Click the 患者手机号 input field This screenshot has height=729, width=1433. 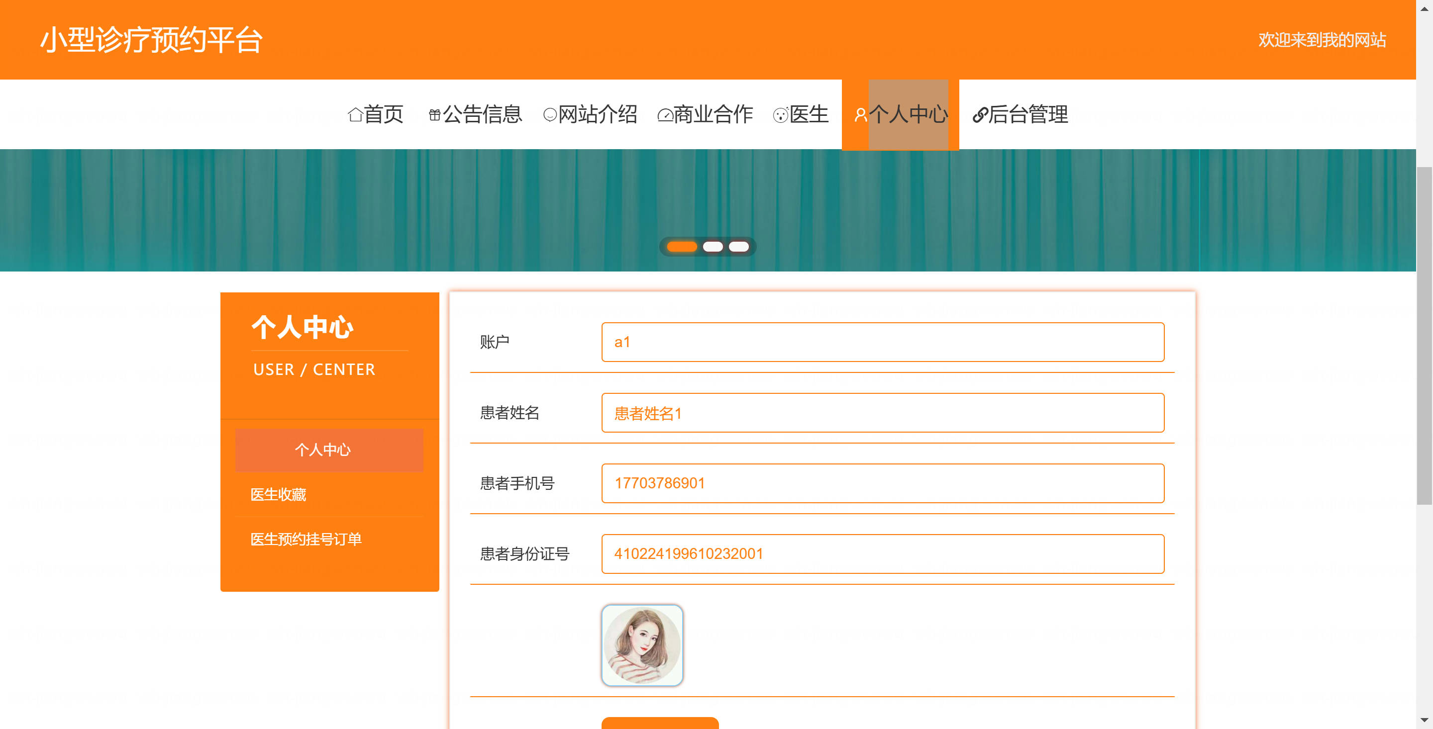point(883,483)
